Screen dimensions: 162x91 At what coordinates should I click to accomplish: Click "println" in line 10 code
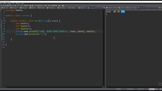tap(34, 34)
